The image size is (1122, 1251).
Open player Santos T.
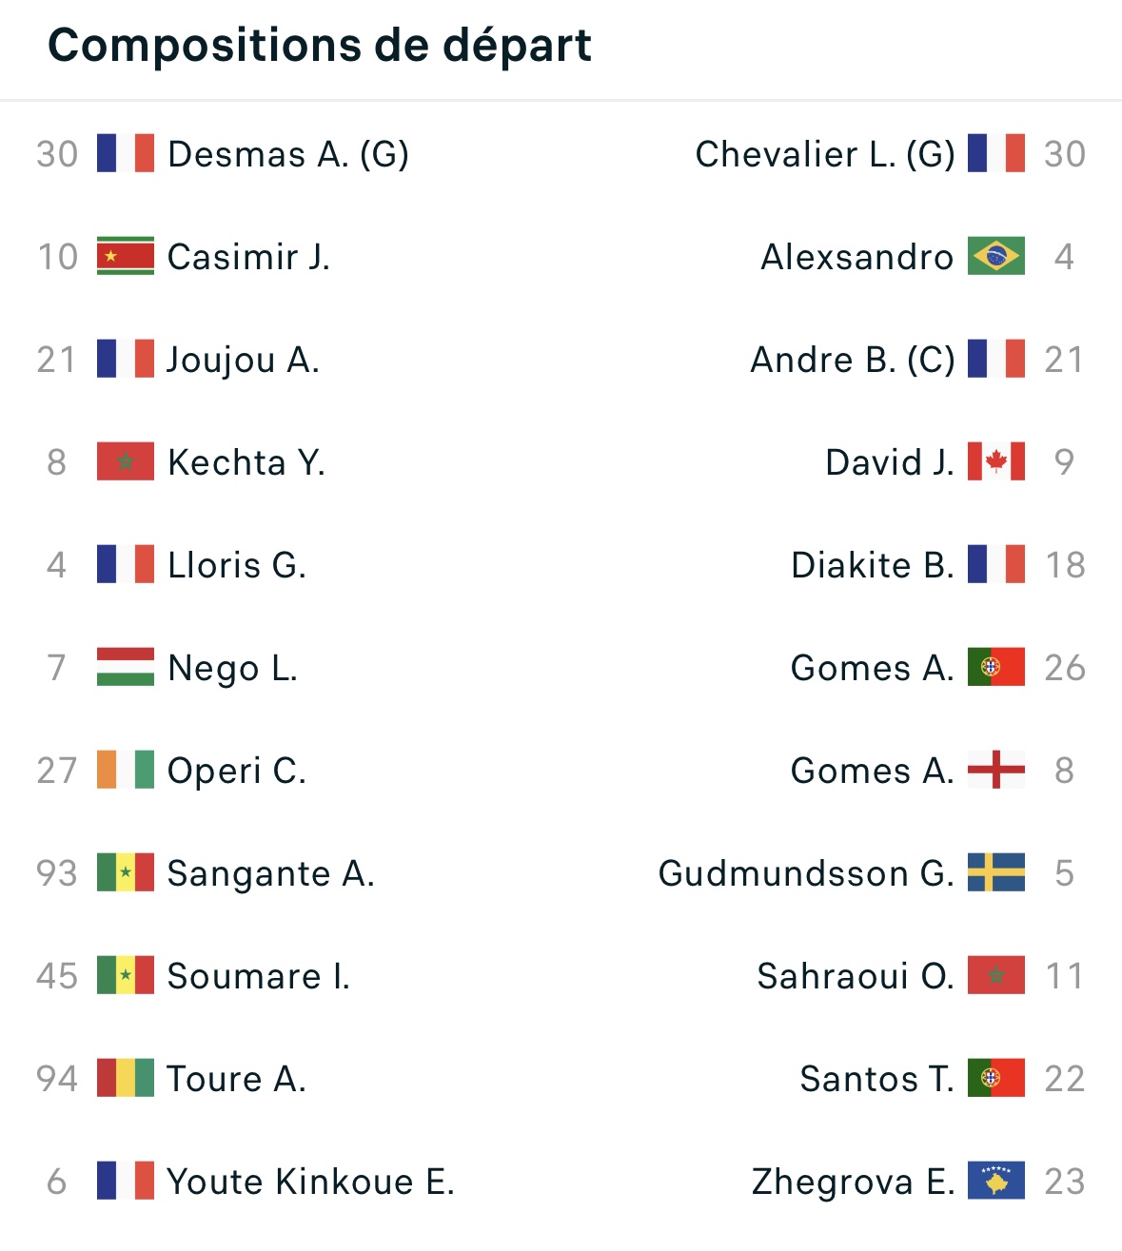[x=876, y=1079]
